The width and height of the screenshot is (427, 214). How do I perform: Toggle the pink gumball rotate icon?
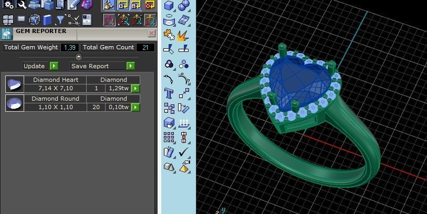pos(109,20)
